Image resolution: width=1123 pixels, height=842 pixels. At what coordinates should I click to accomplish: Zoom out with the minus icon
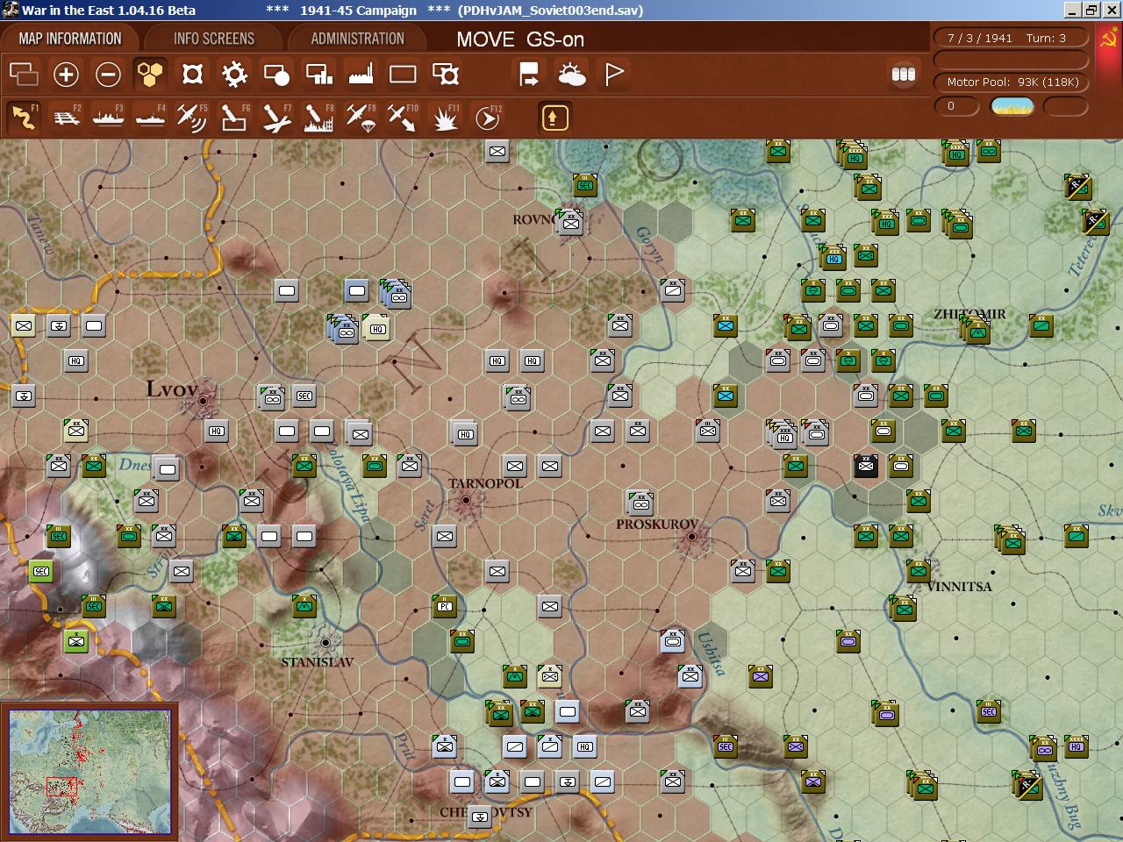click(x=108, y=75)
